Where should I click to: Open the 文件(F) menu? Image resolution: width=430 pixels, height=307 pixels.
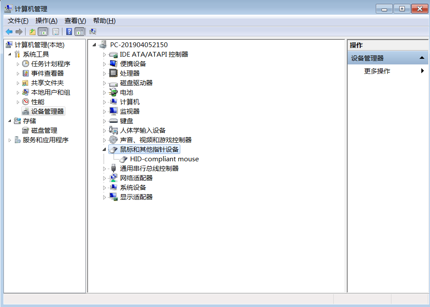[x=18, y=21]
